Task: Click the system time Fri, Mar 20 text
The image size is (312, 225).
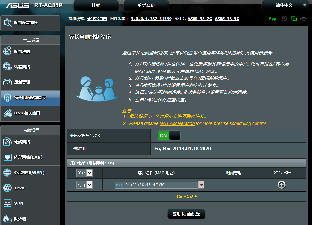Action: pyautogui.click(x=182, y=148)
